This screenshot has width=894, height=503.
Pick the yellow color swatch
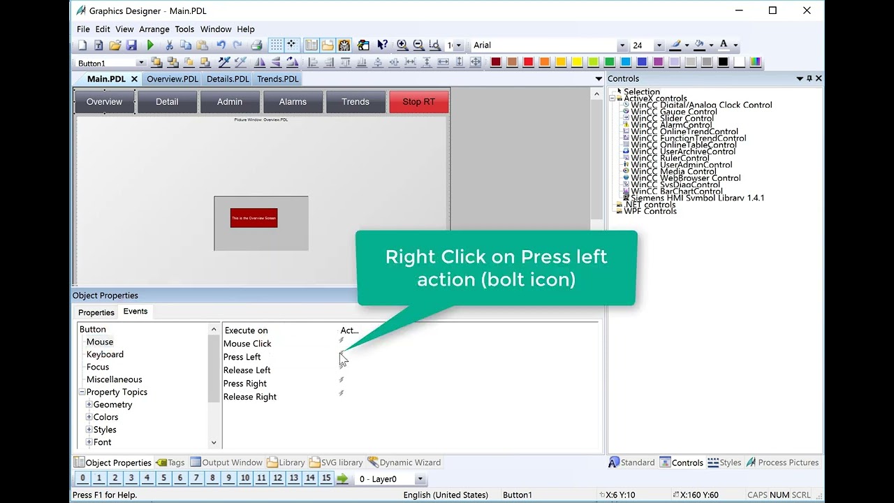[x=577, y=62]
